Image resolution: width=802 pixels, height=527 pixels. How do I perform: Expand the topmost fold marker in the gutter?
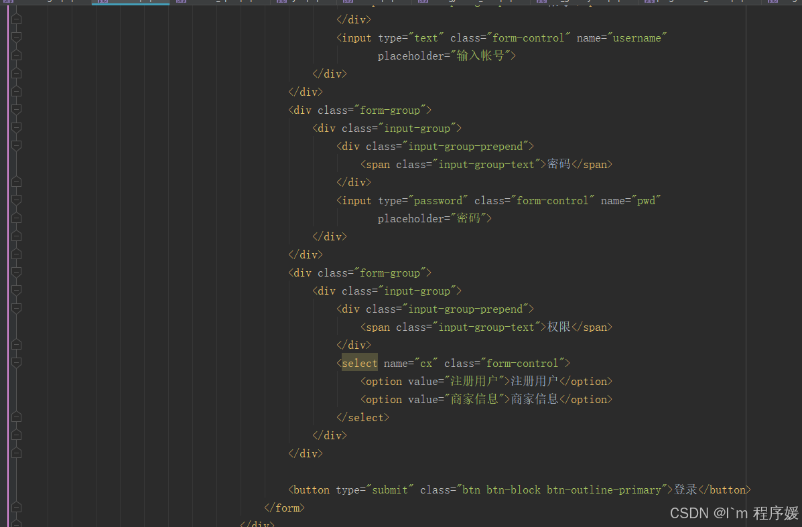click(x=16, y=19)
